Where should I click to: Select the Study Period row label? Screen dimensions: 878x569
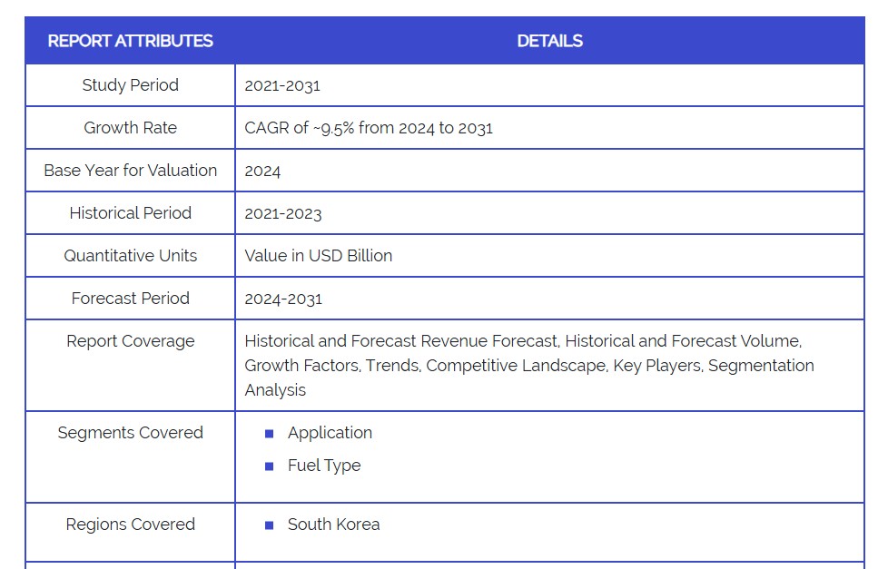point(130,85)
